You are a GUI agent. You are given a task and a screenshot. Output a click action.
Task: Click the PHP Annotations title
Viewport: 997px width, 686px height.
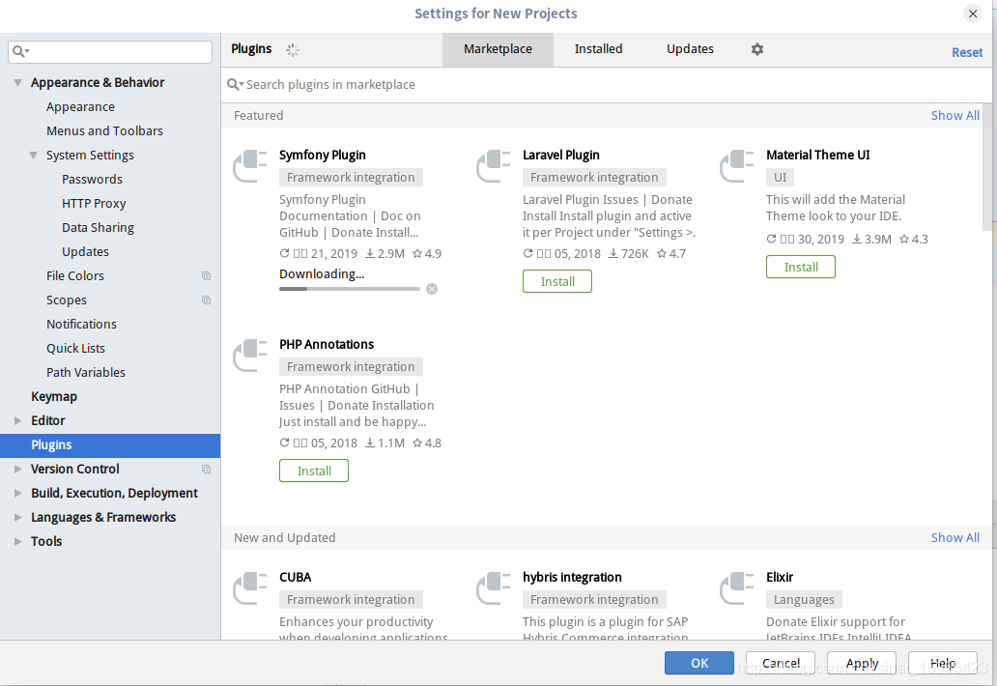click(x=327, y=345)
